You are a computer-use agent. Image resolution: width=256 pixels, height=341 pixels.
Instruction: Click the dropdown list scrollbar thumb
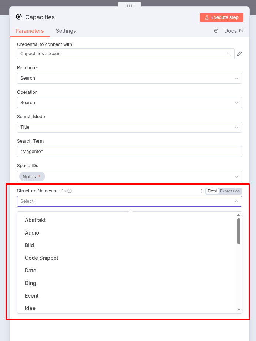tap(239, 231)
